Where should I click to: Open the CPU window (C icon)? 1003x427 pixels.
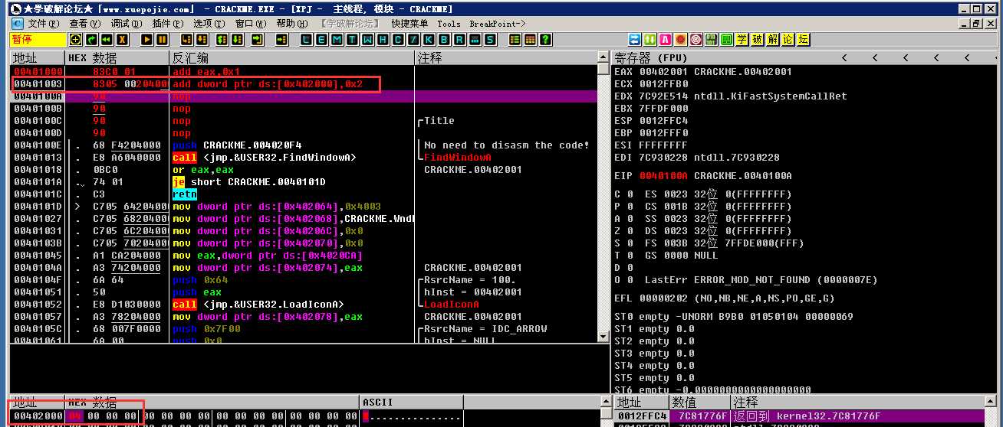tap(399, 39)
